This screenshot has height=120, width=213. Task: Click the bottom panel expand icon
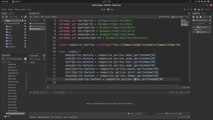point(188,117)
